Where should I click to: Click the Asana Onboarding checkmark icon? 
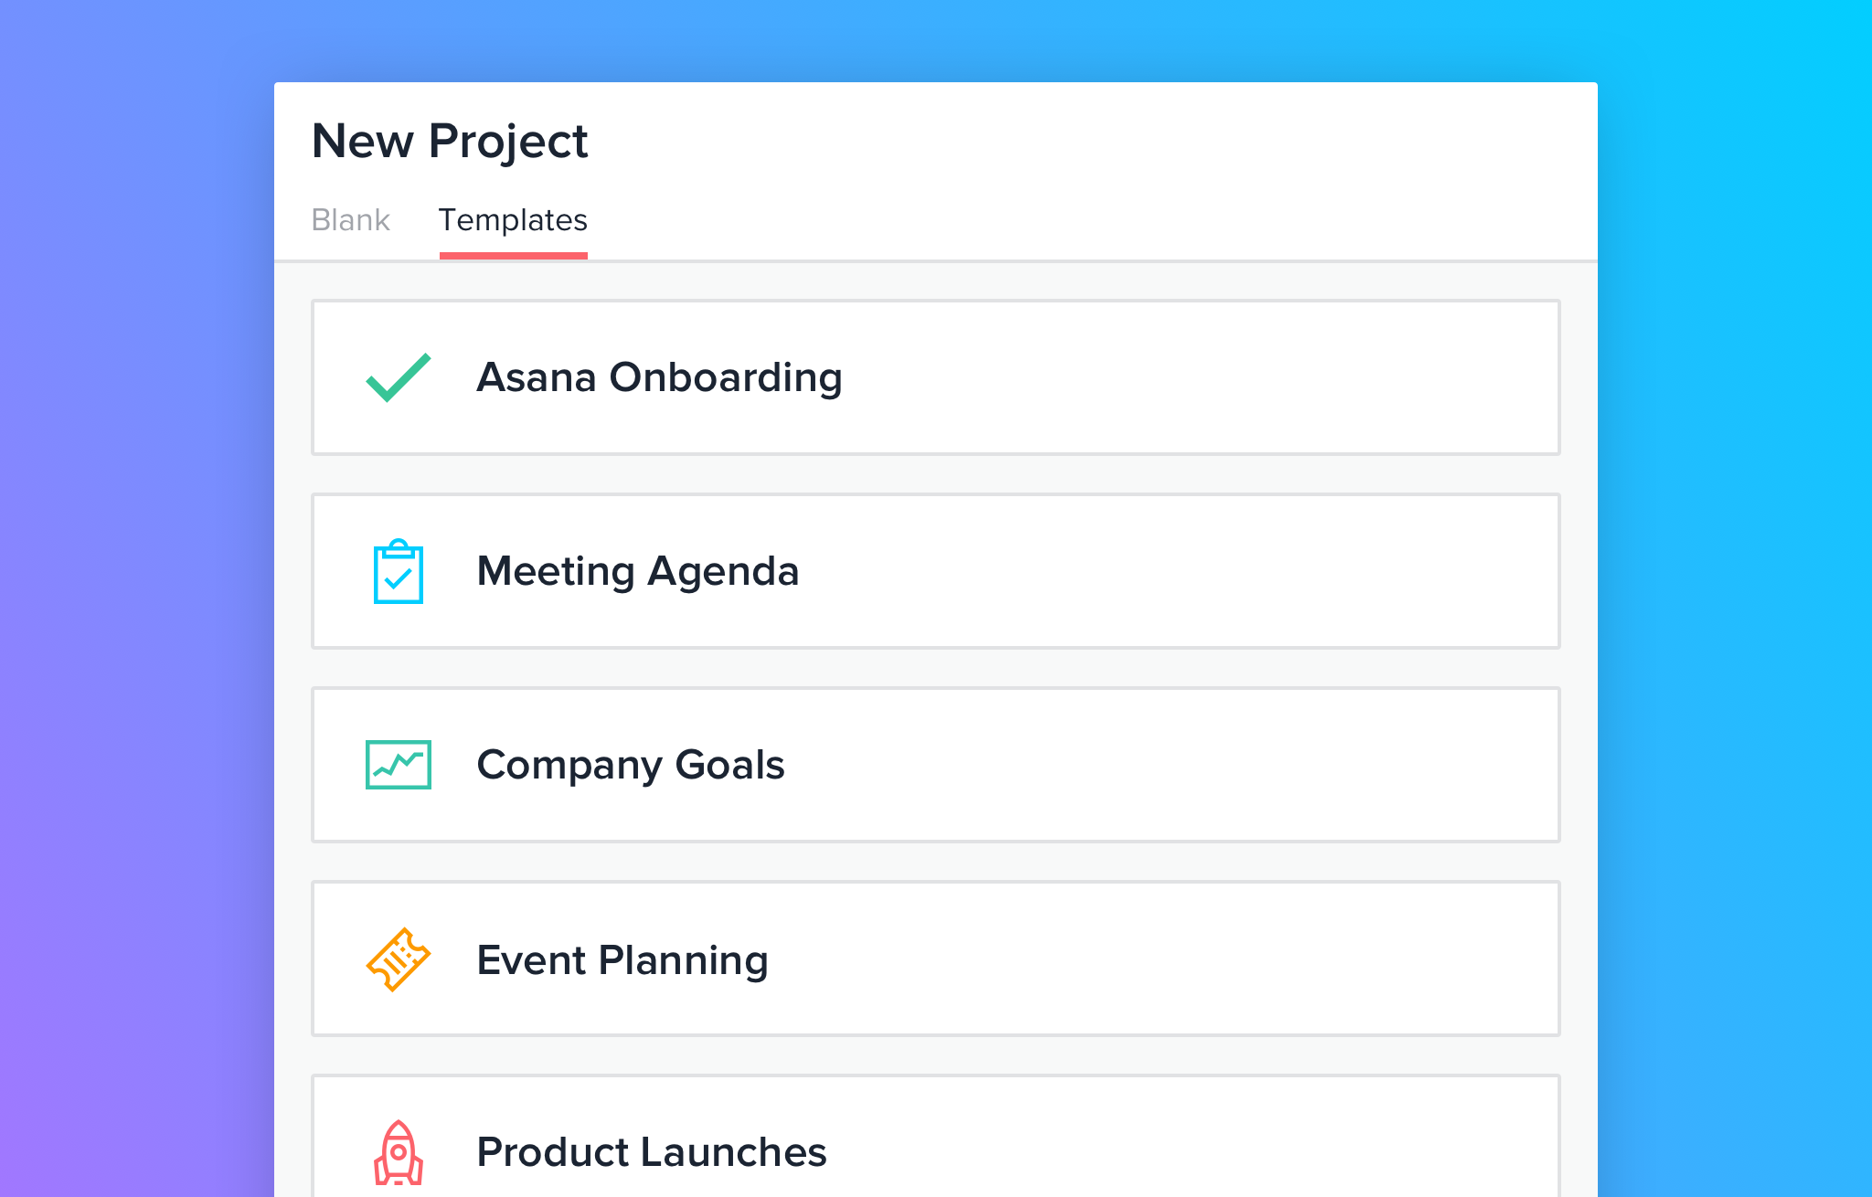coord(396,376)
